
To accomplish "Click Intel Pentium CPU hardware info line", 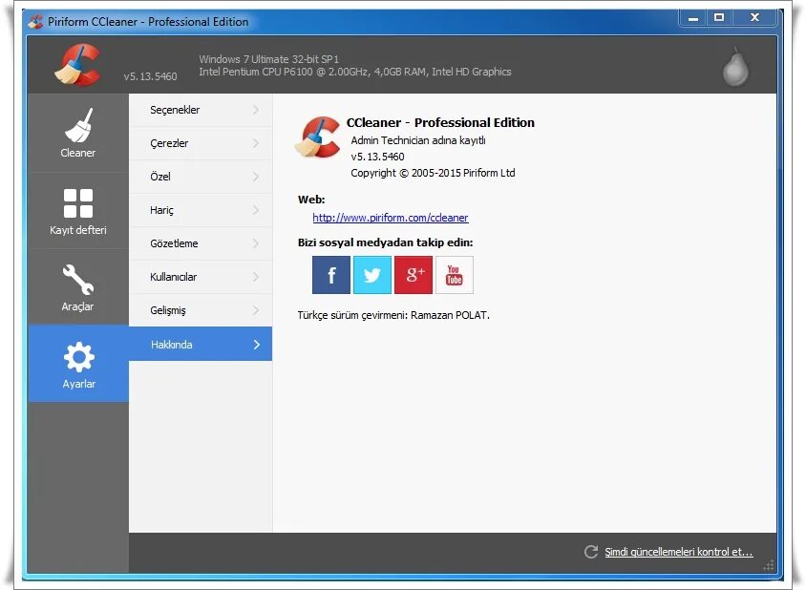I will (355, 72).
